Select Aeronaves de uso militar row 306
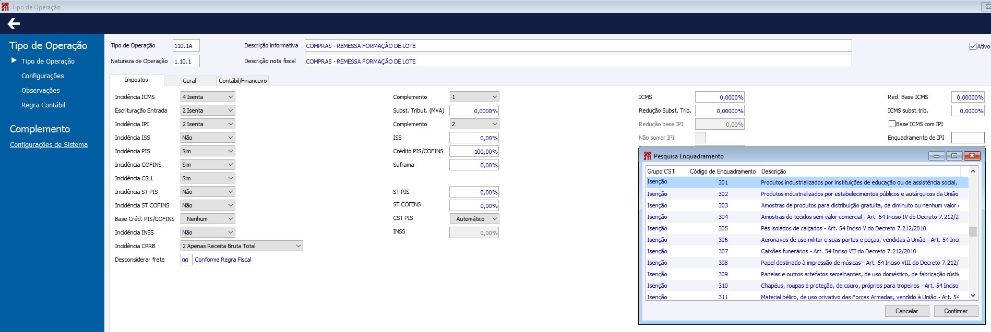This screenshot has width=991, height=332. coord(807,240)
